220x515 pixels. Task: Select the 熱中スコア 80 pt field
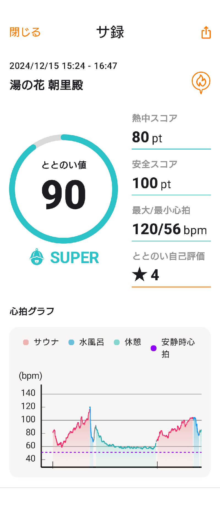coord(171,131)
